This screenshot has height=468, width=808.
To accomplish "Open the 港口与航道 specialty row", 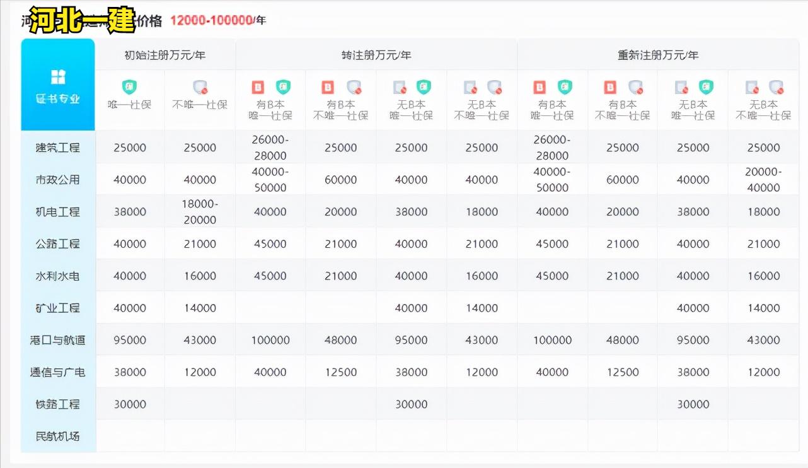I will click(x=58, y=339).
